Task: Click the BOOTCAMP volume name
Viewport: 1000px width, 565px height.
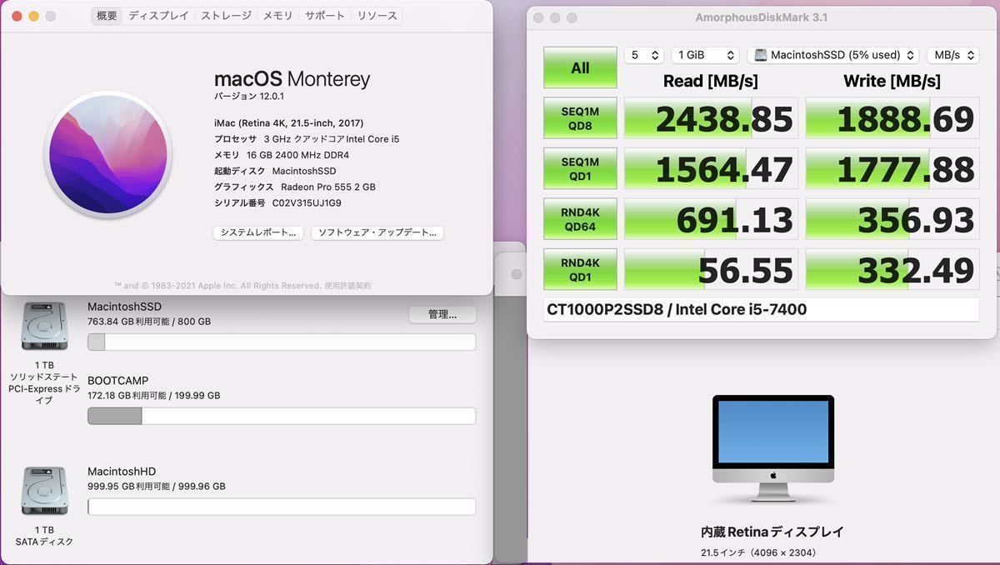Action: tap(118, 381)
